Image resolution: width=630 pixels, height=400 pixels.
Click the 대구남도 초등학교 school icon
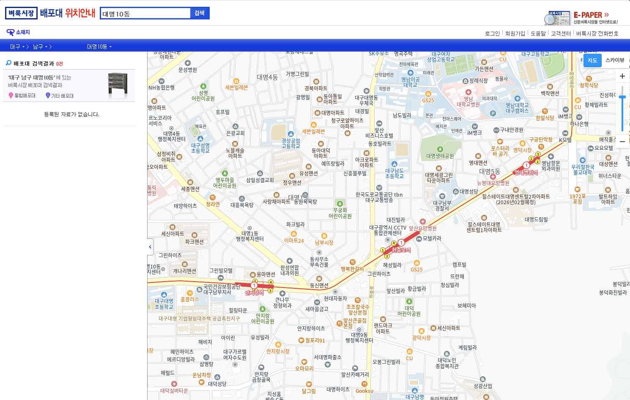click(x=394, y=164)
